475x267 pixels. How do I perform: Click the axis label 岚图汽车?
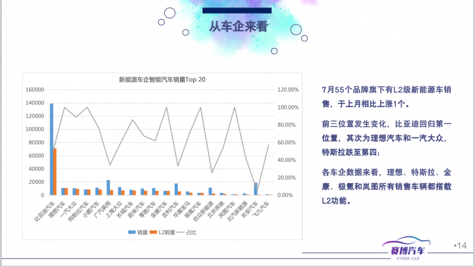228,209
